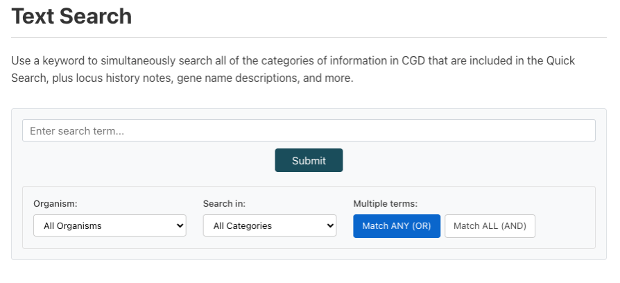Click the Multiple terms: label

click(385, 204)
